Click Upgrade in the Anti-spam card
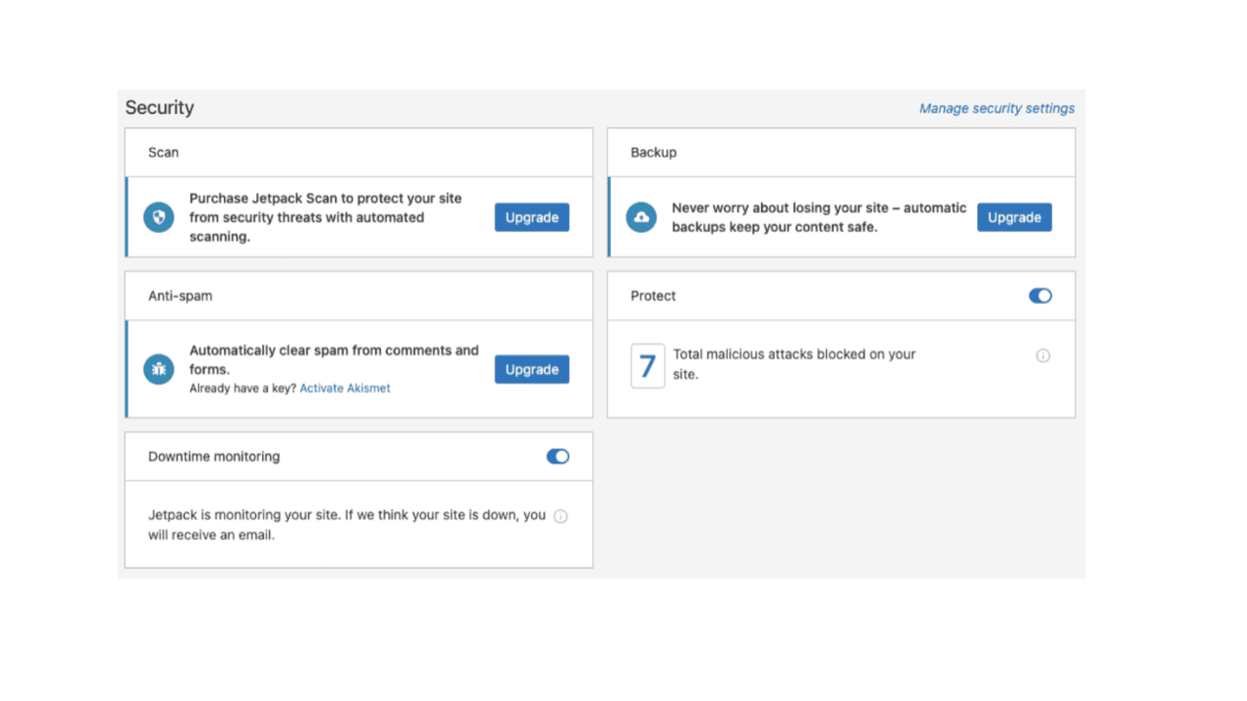This screenshot has height=701, width=1247. 532,369
